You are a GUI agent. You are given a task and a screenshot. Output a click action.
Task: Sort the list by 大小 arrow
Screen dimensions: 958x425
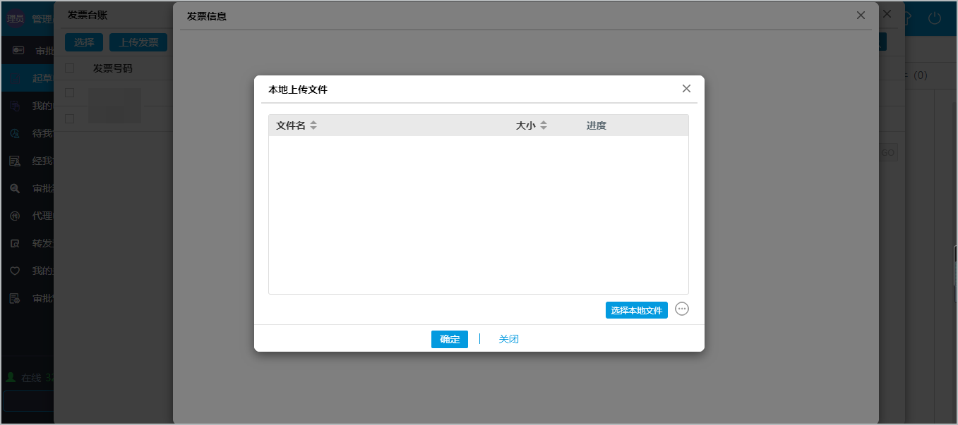[x=544, y=125]
